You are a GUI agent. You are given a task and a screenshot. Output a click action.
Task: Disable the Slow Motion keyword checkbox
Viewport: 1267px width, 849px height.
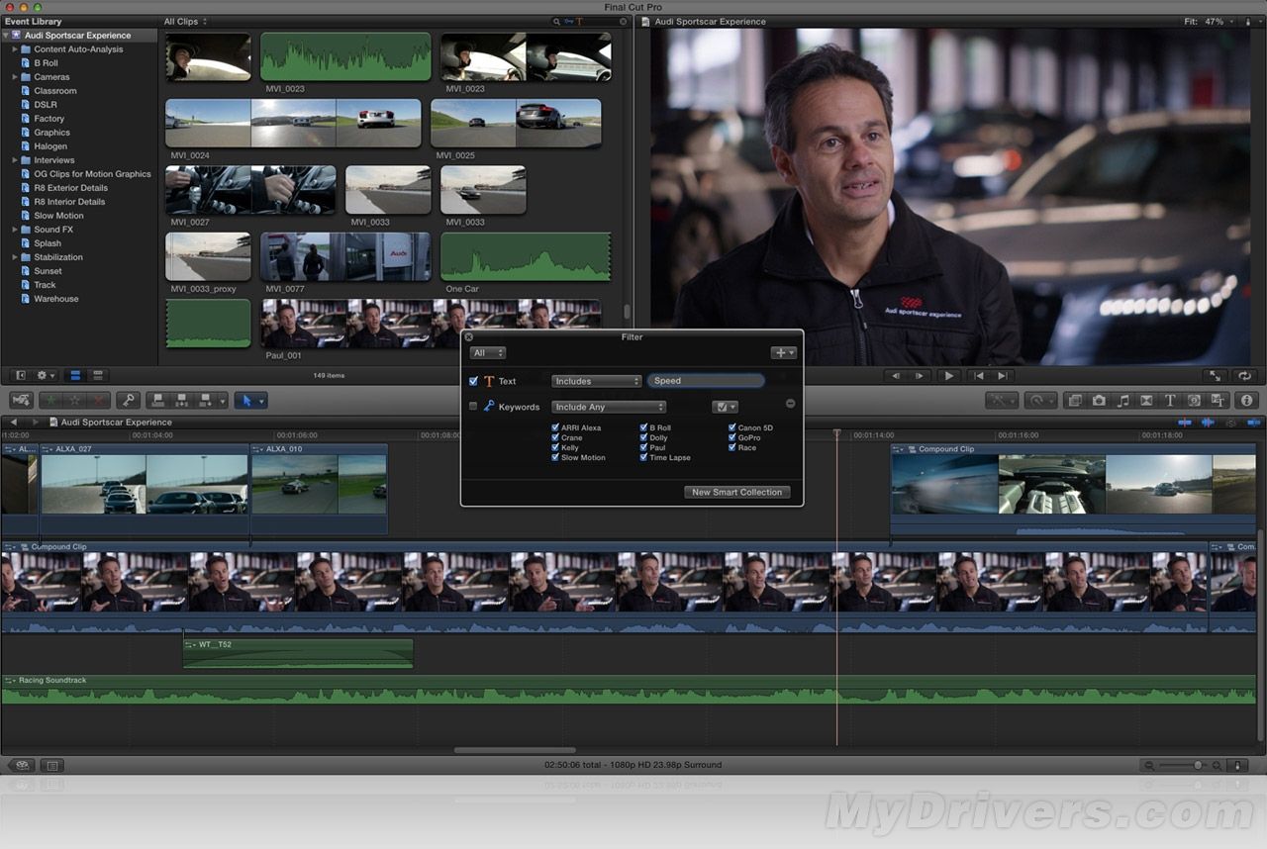(x=555, y=457)
